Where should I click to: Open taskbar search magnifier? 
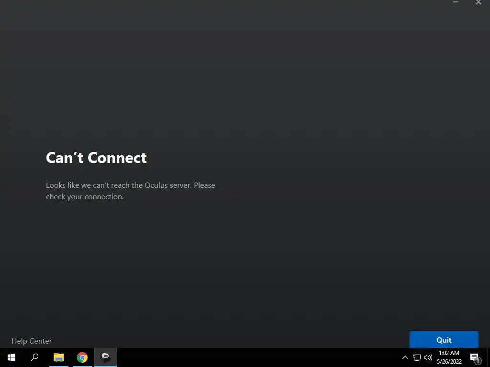point(34,357)
